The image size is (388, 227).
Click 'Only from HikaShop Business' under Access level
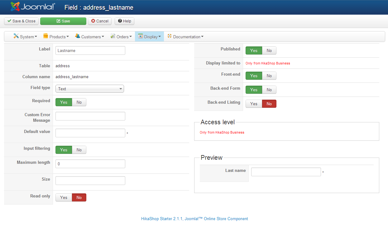pyautogui.click(x=222, y=132)
